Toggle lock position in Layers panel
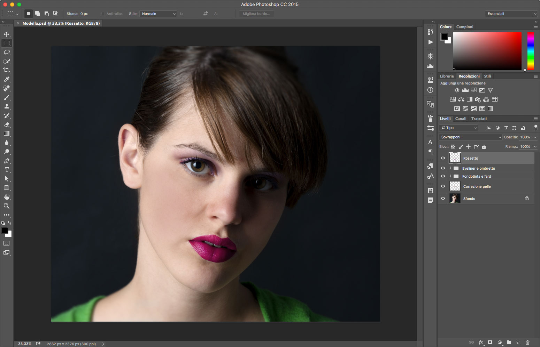This screenshot has width=540, height=347. [468, 147]
